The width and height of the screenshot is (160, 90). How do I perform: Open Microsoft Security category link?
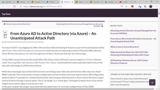tap(30, 42)
